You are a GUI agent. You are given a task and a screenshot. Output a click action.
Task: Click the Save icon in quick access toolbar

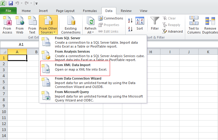[x=11, y=3]
